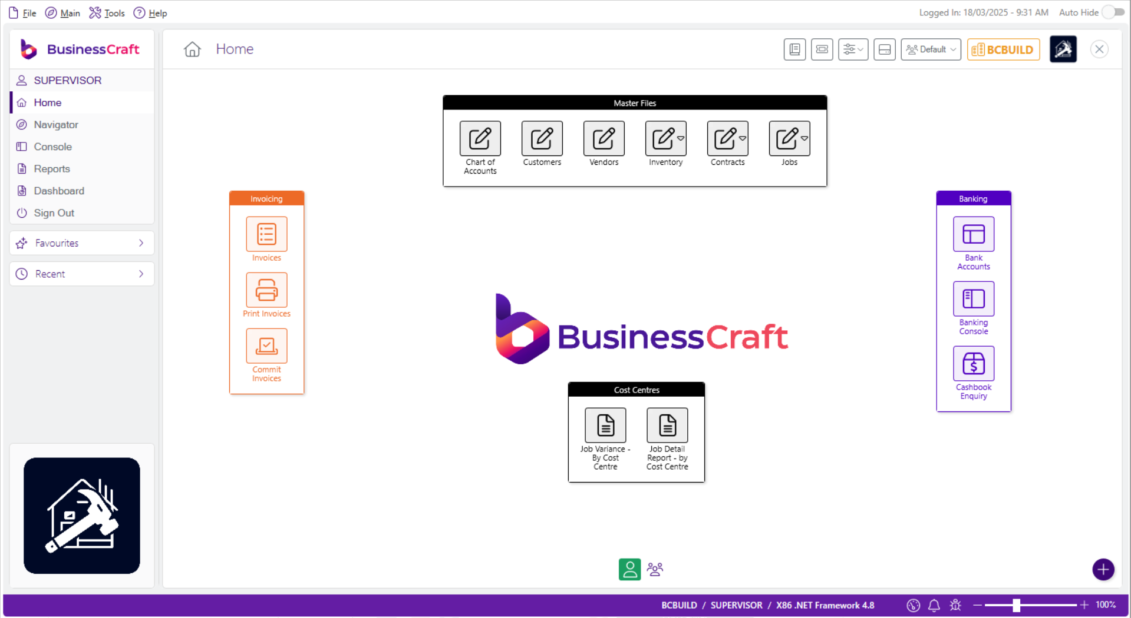
Task: Open the Invoices list icon
Action: [266, 234]
